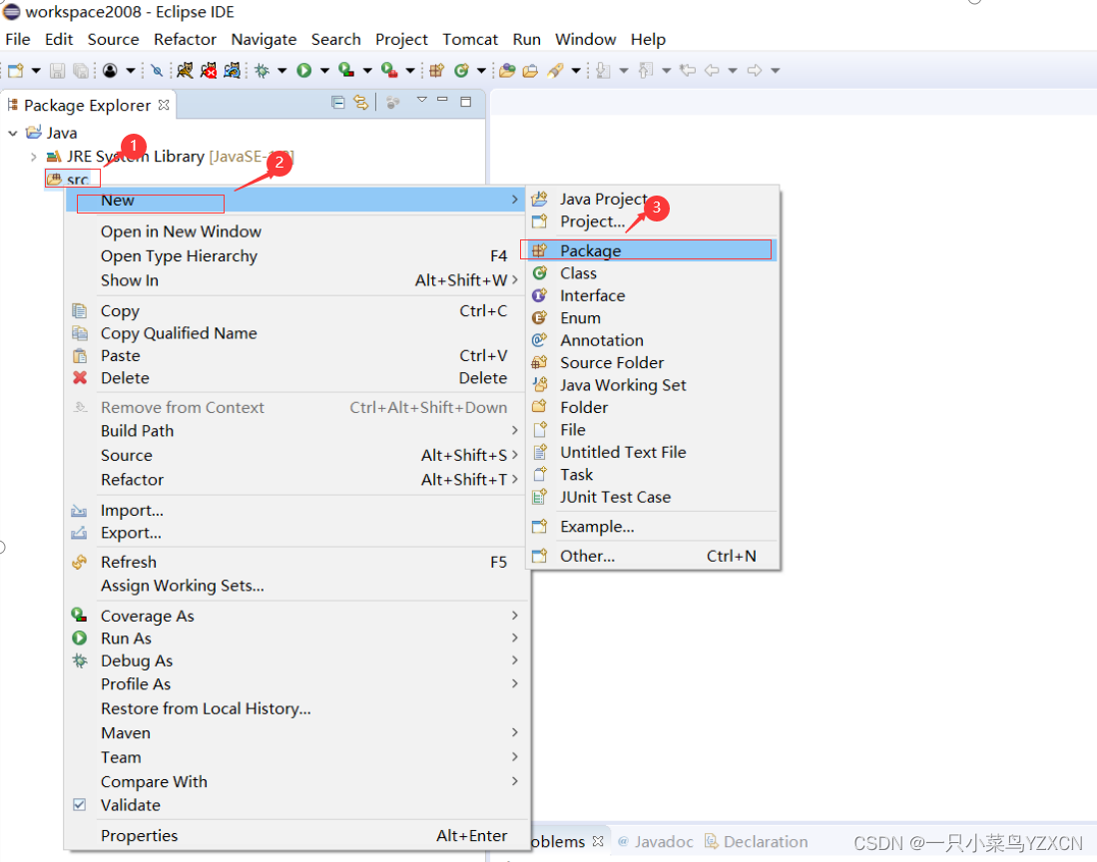
Task: Click the Search flashlight toolbar icon
Action: click(556, 71)
